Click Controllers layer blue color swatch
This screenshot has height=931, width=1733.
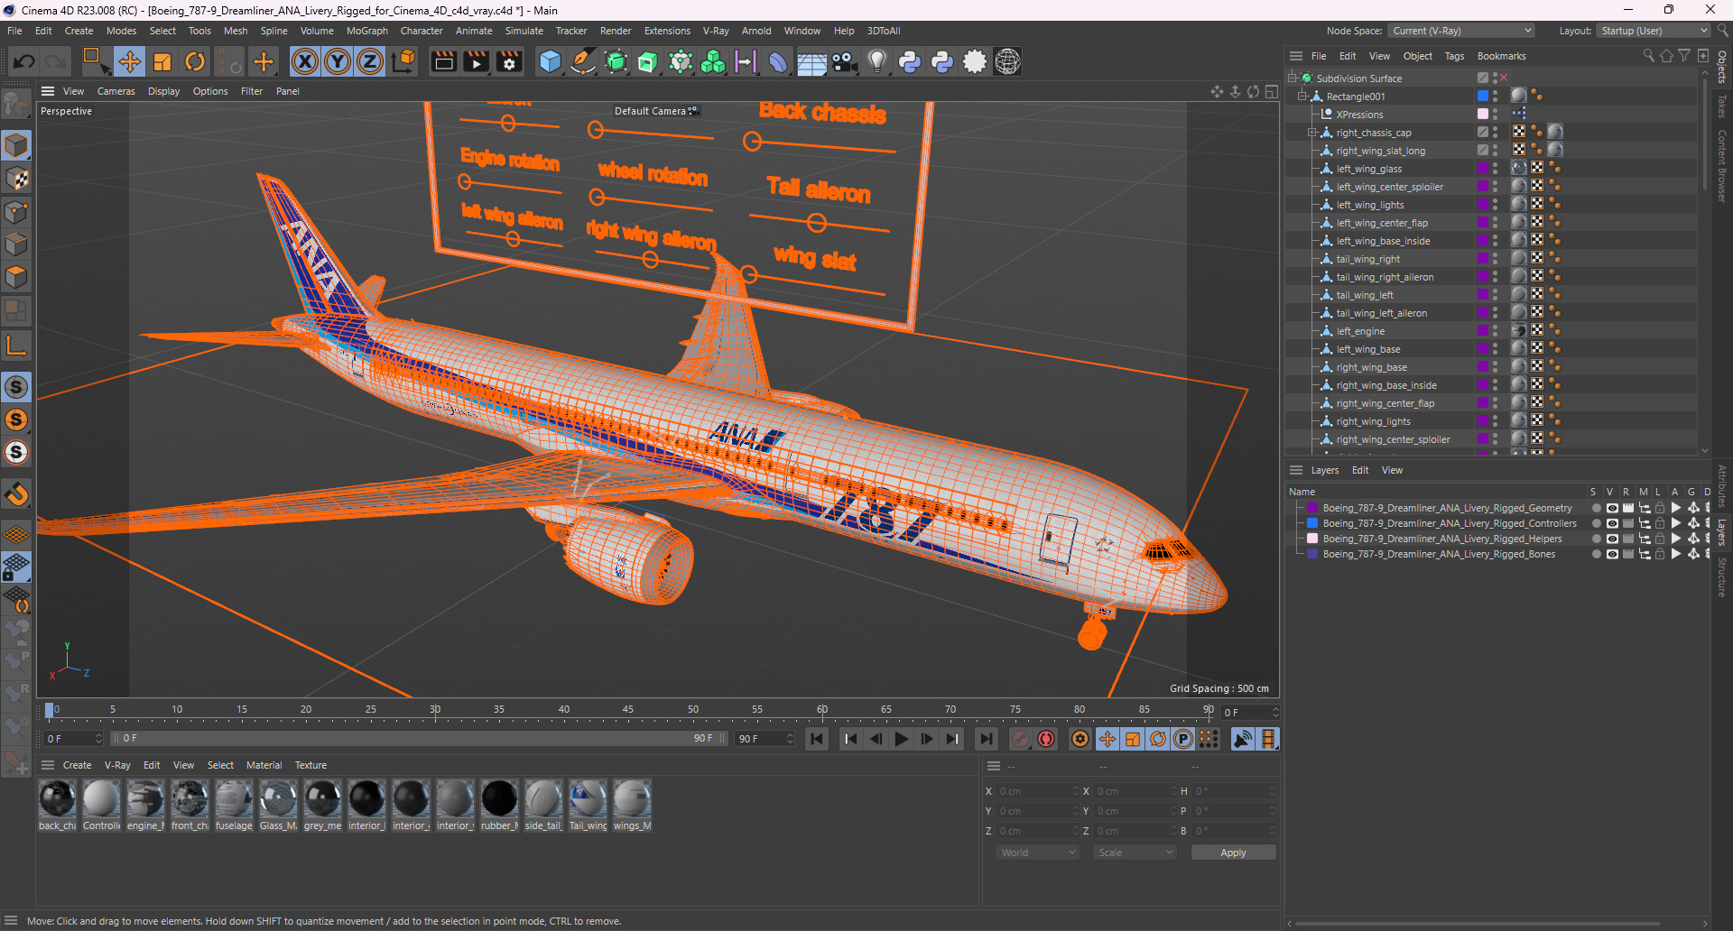(1312, 523)
